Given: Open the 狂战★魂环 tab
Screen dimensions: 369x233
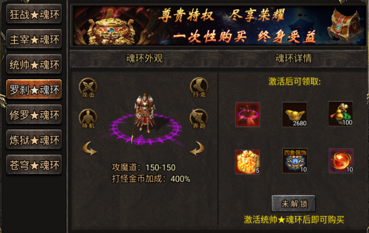Looking at the screenshot, I should 34,14.
